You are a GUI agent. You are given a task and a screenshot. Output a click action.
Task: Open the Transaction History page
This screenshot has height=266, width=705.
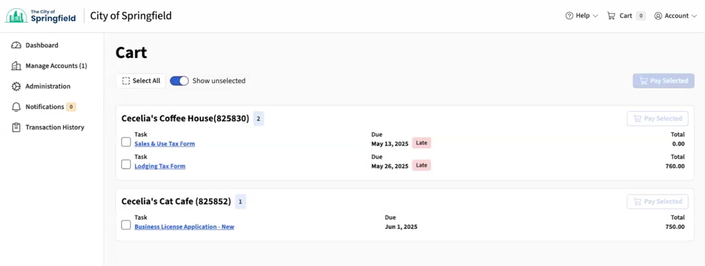tap(55, 128)
